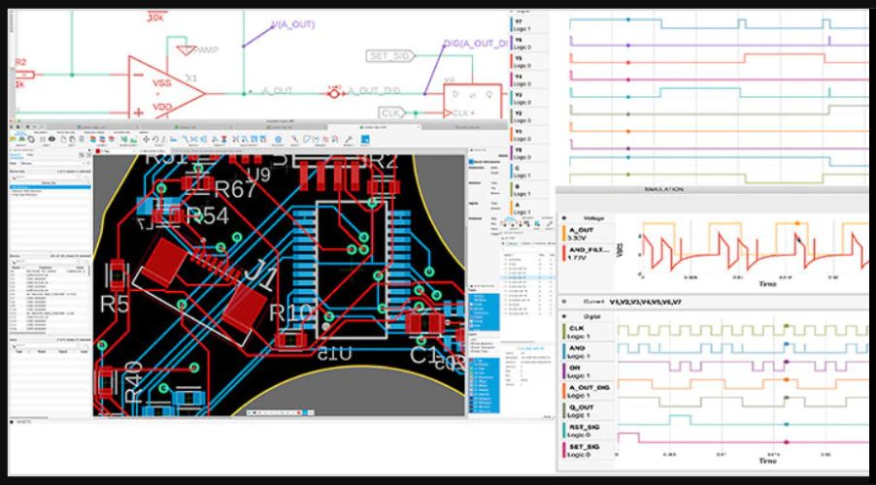Select the C Logic 1 signal label

(x=522, y=172)
